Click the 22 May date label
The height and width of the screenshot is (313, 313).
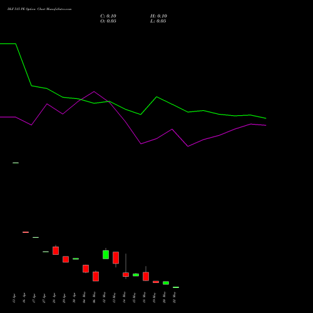(x=175, y=297)
